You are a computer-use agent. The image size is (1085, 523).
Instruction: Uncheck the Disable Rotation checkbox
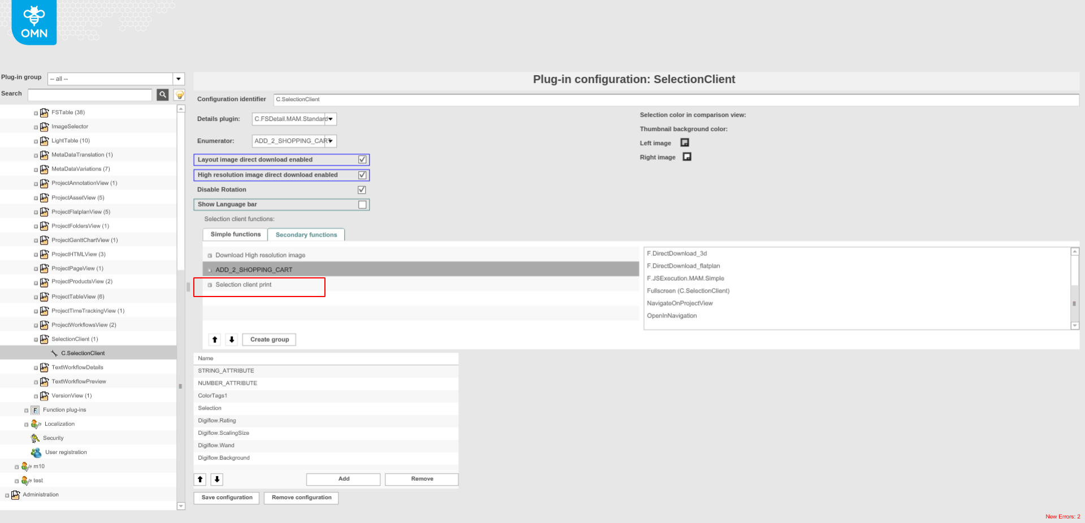point(362,189)
